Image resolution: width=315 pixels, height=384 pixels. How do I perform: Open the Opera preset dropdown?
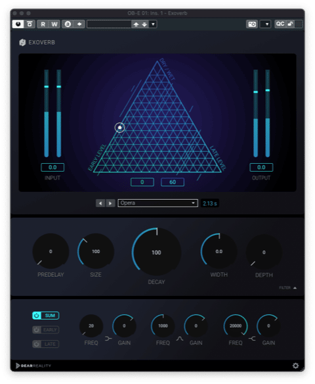click(158, 203)
